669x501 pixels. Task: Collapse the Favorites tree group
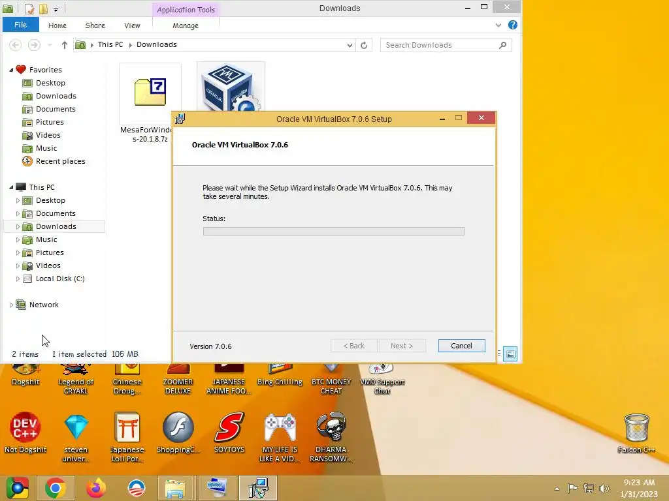coord(11,70)
